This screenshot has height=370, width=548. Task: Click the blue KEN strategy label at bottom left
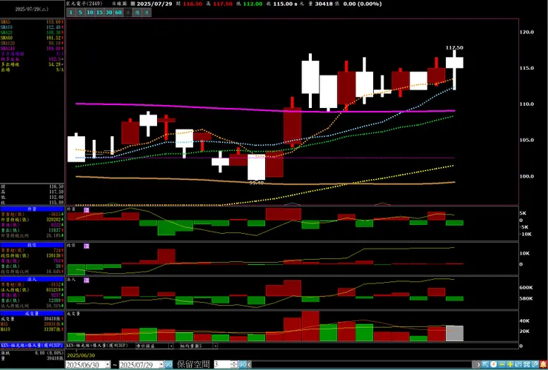click(32, 345)
